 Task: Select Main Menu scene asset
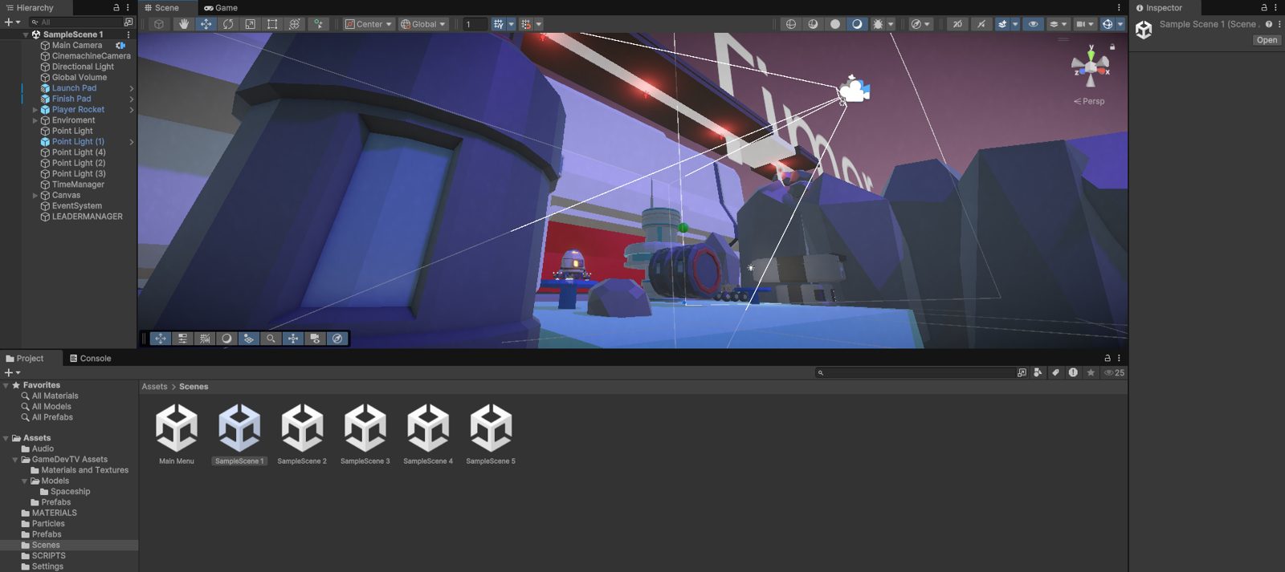177,434
